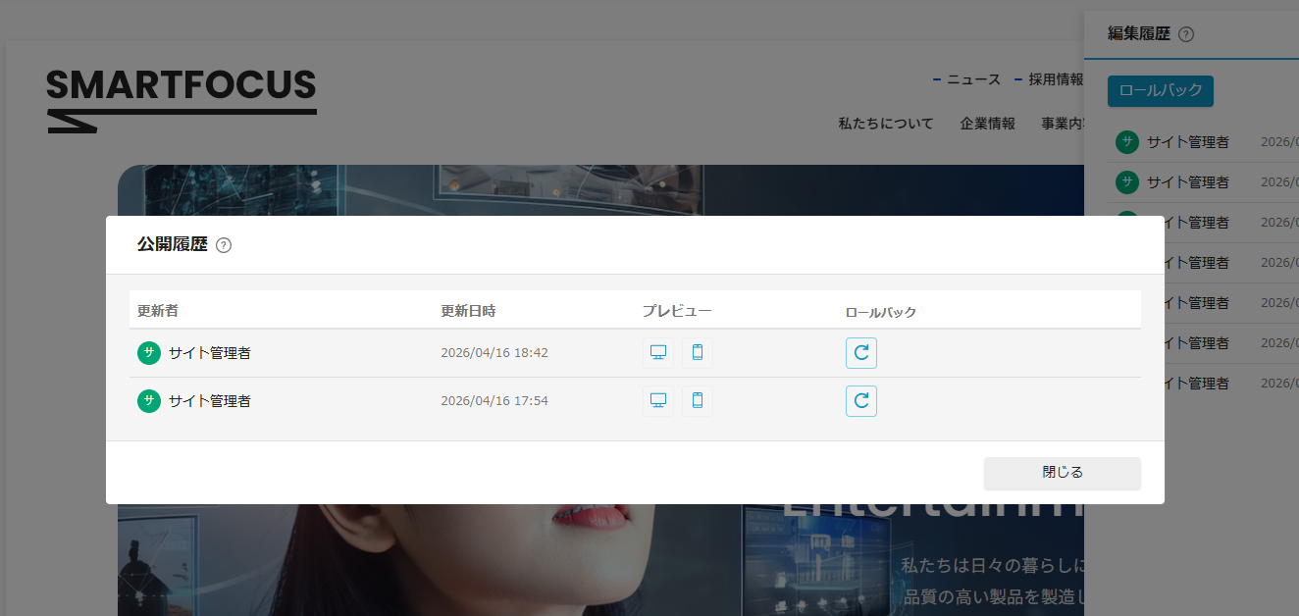Roll back to the 17:54 published version
Screen dimensions: 1299x616
pos(860,400)
